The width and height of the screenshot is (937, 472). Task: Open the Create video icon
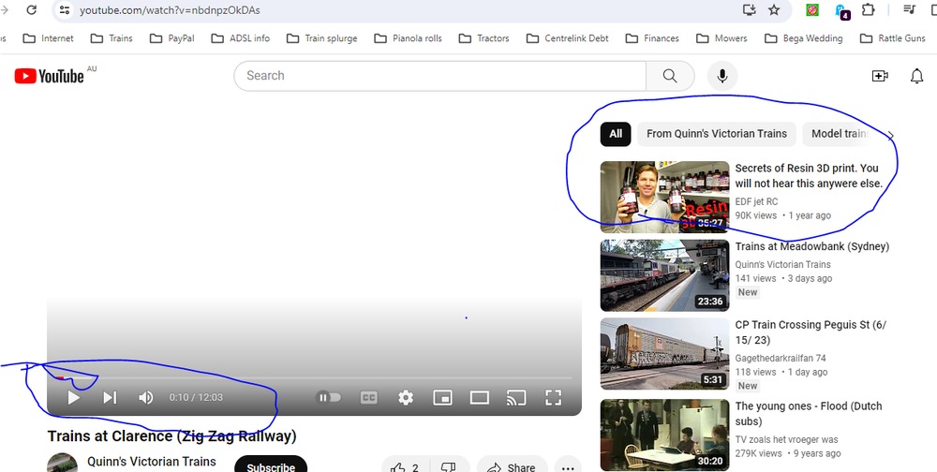click(x=880, y=76)
